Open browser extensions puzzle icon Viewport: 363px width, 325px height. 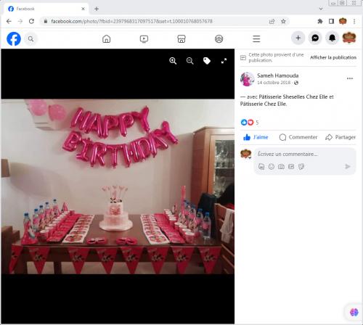point(320,21)
